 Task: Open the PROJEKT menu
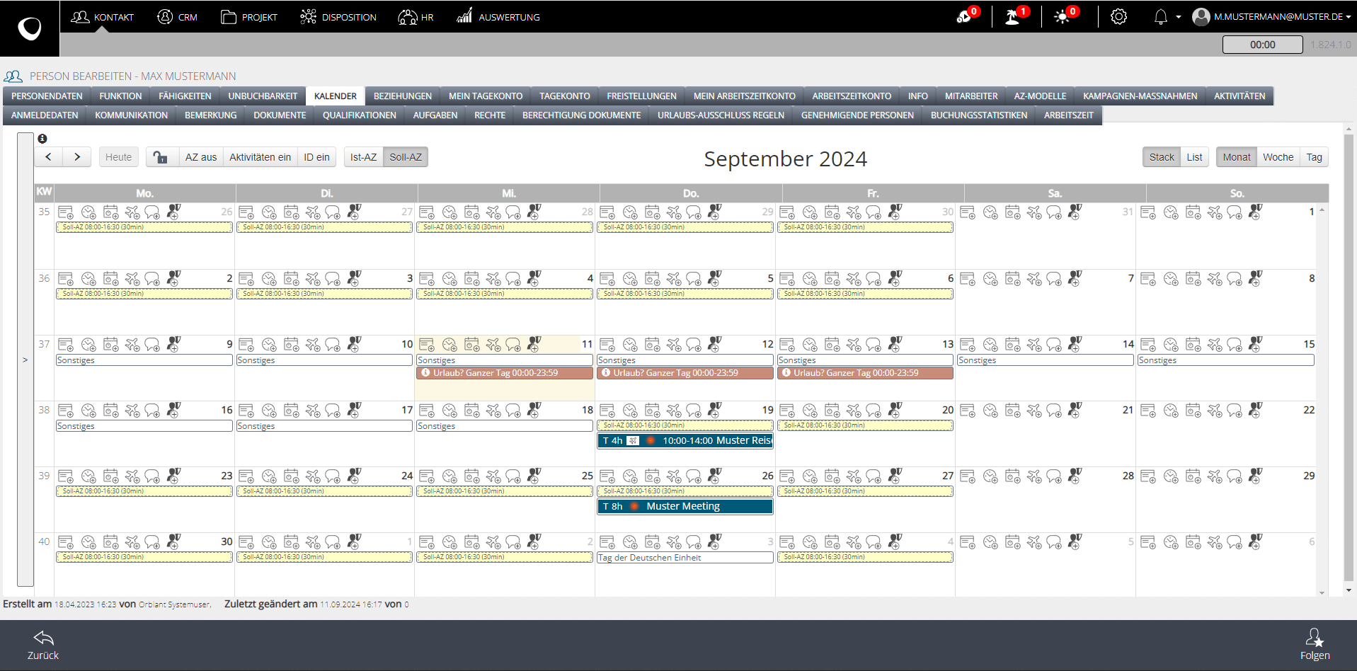pyautogui.click(x=249, y=17)
